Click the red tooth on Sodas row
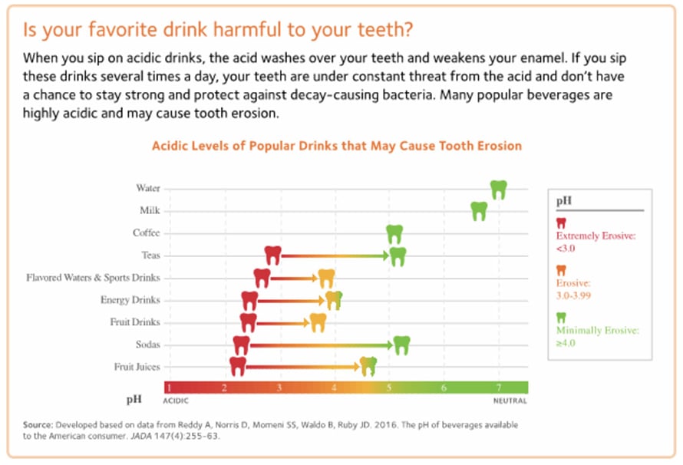Screen dimensions: 683x465 click(x=242, y=345)
